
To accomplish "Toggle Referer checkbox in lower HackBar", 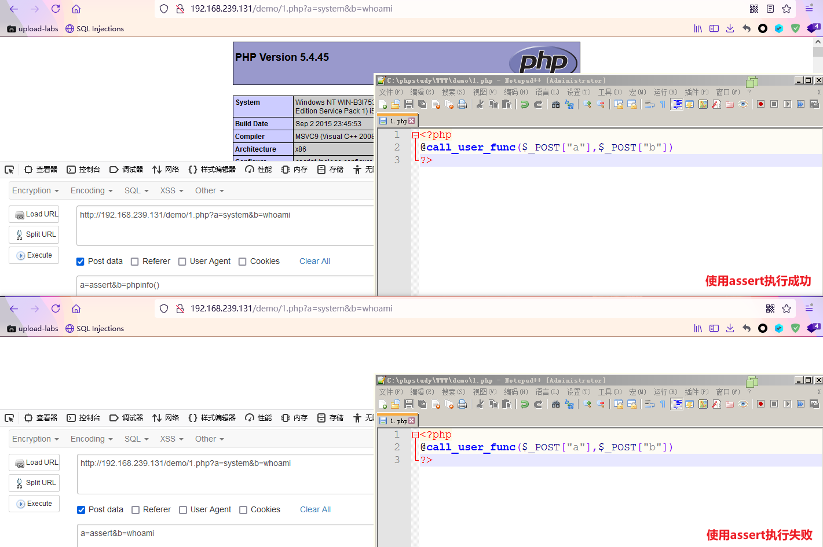I will tap(136, 510).
